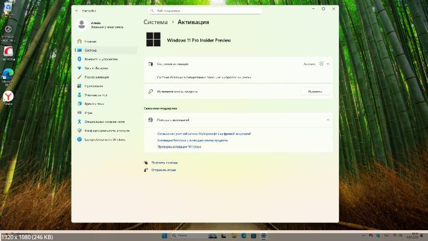Open the Microsoft Edge desktop shortcut
Screen dimensions: 428x241
click(x=8, y=77)
